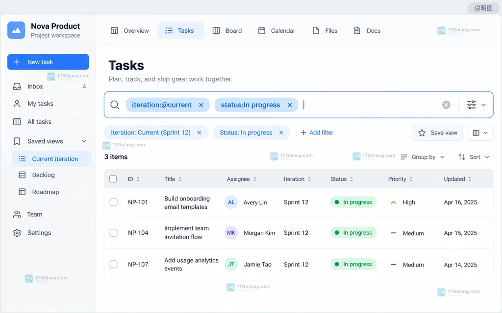The height and width of the screenshot is (313, 502).
Task: Open the Sort dropdown
Action: [x=474, y=157]
